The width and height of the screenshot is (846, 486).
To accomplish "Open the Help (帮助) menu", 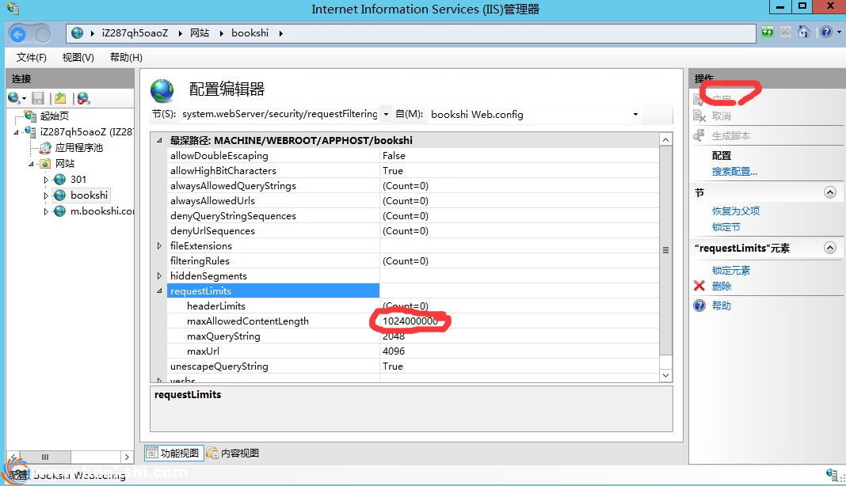I will coord(126,57).
